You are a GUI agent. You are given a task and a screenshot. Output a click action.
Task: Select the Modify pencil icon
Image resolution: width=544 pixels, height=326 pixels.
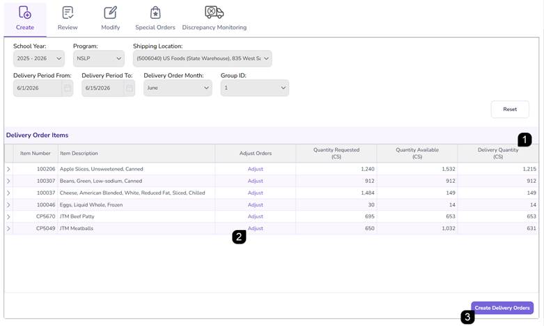click(x=110, y=13)
